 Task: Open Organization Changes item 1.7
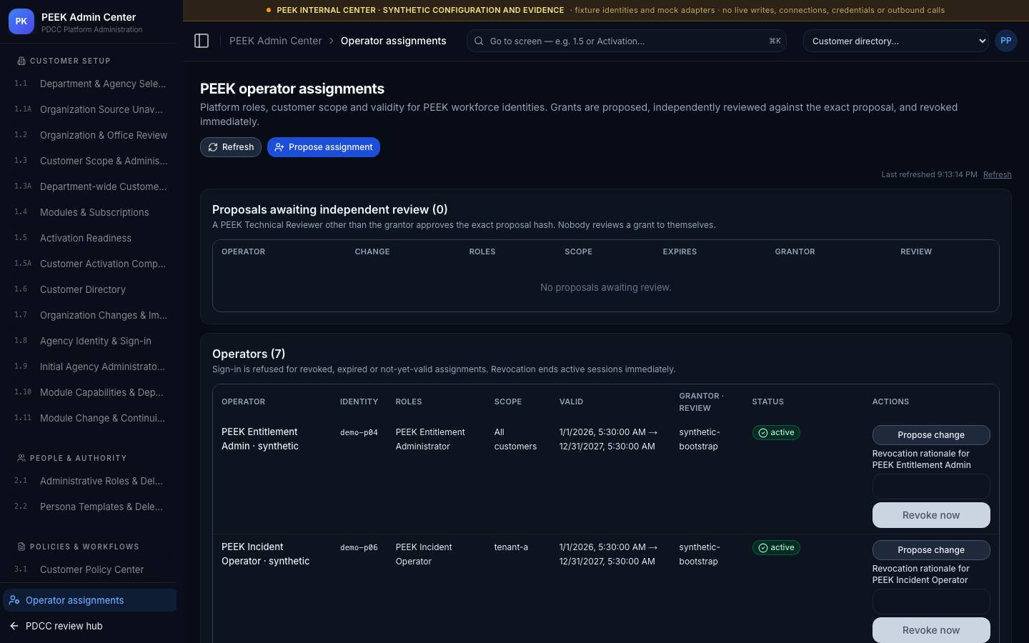[x=90, y=315]
